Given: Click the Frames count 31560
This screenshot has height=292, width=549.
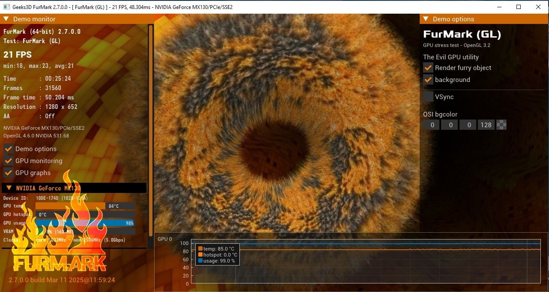Looking at the screenshot, I should coord(53,88).
